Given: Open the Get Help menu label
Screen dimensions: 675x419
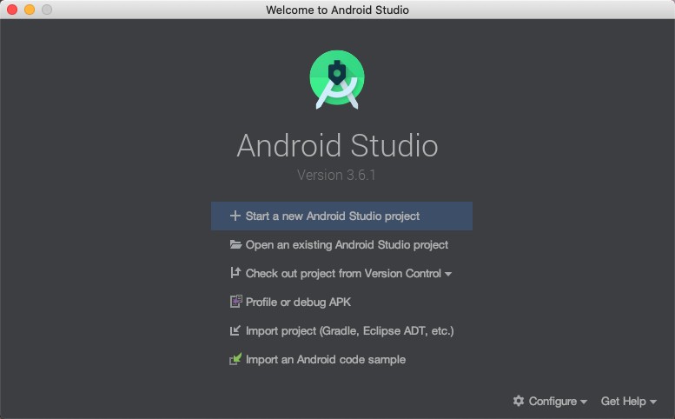Looking at the screenshot, I should tap(623, 401).
